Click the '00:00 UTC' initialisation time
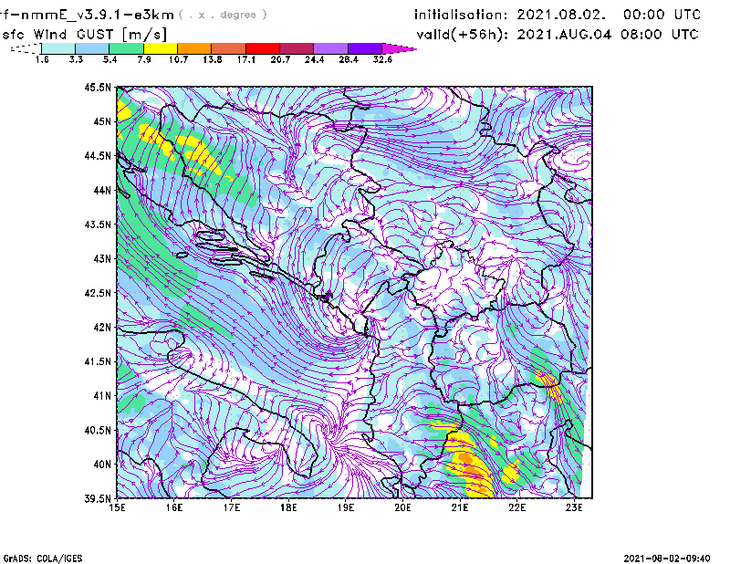Viewport: 730px width, 564px height. coord(662,15)
